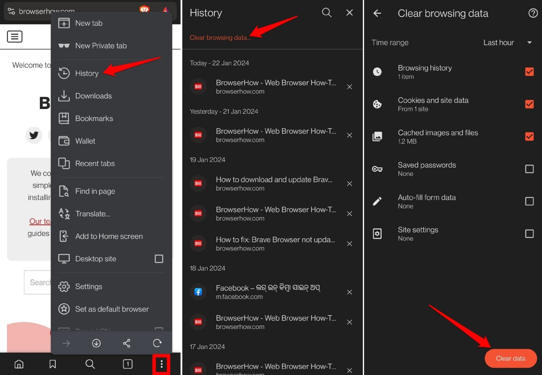542x375 pixels.
Task: Tap the share icon in menu footer
Action: (x=127, y=343)
